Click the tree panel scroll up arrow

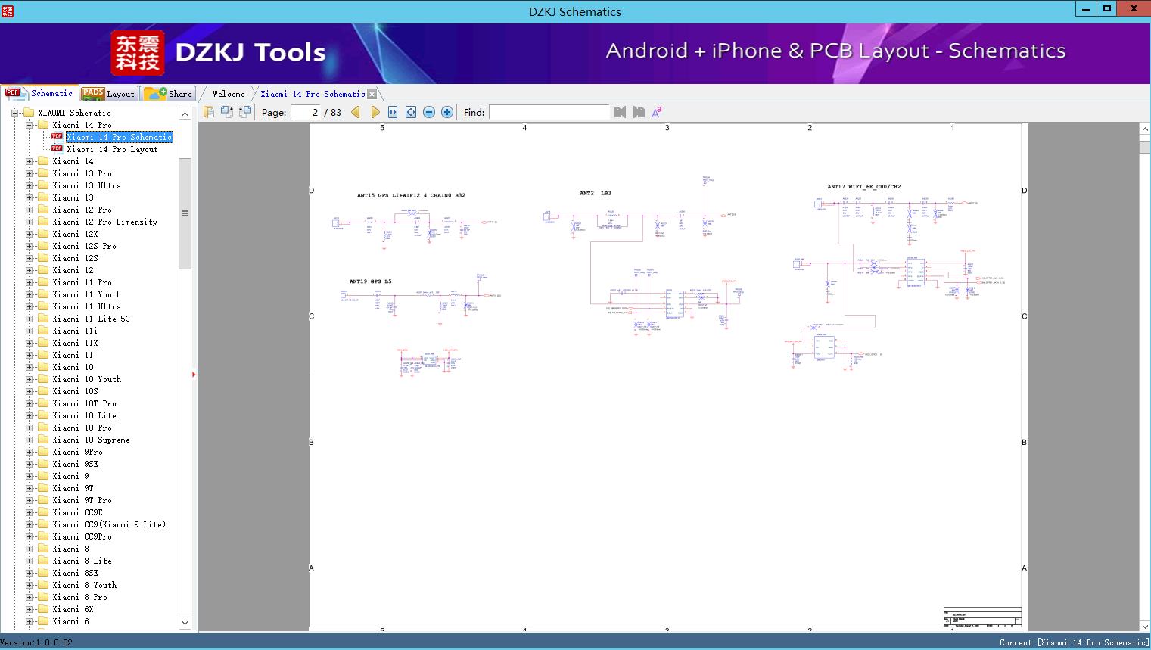point(185,113)
